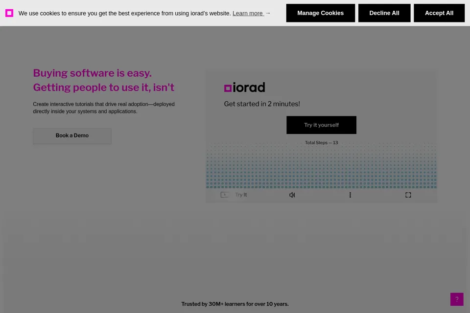Viewport: 470px width, 313px height.
Task: Click the pink iorad square icon in cookie banner
Action: 9,13
